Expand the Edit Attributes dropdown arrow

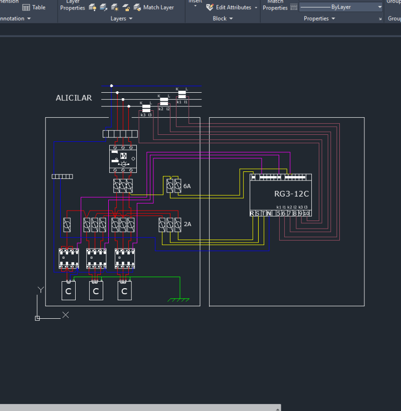point(256,8)
